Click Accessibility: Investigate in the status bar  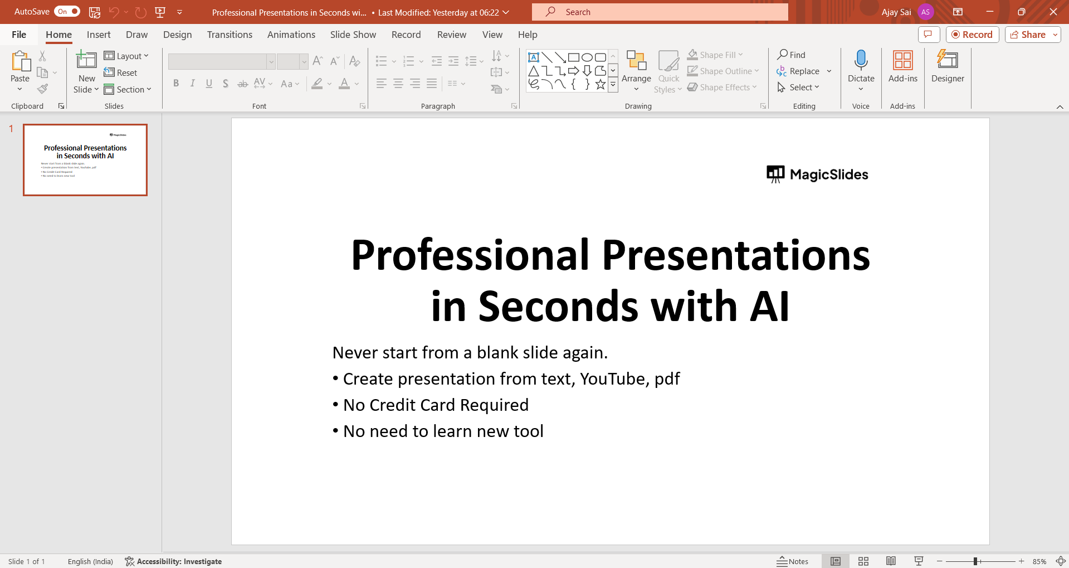point(173,561)
